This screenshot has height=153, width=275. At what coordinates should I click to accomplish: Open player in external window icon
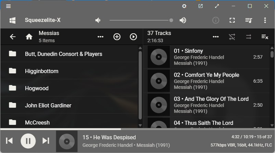tap(200, 6)
